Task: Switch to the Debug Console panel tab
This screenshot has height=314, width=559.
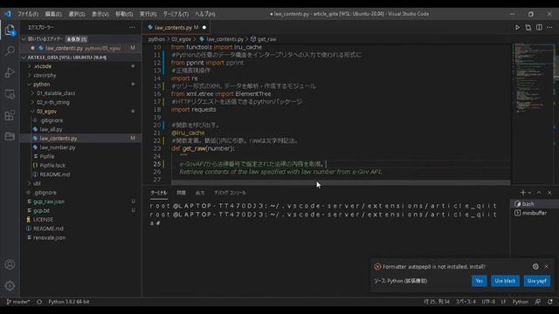Action: pyautogui.click(x=230, y=193)
